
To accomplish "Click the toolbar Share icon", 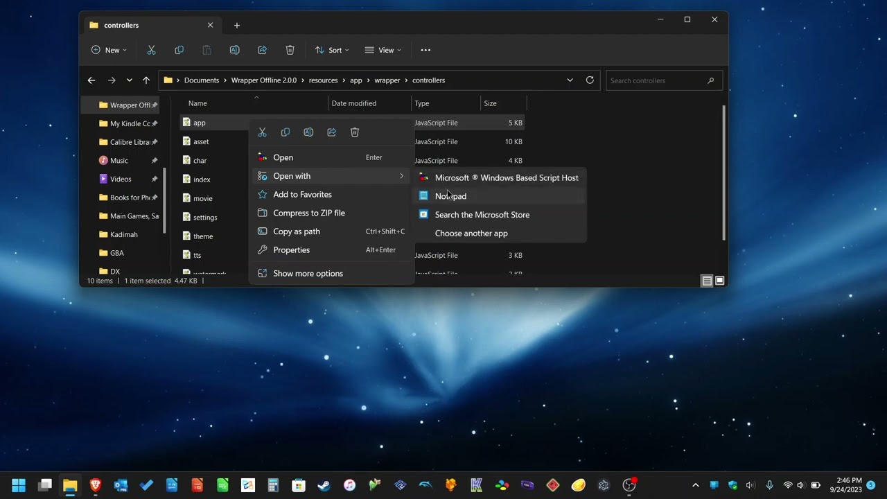I will [262, 50].
